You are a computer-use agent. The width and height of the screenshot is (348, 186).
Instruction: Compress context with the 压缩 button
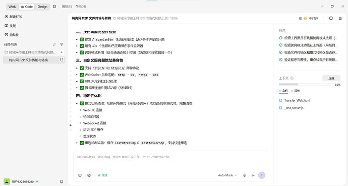(x=331, y=78)
